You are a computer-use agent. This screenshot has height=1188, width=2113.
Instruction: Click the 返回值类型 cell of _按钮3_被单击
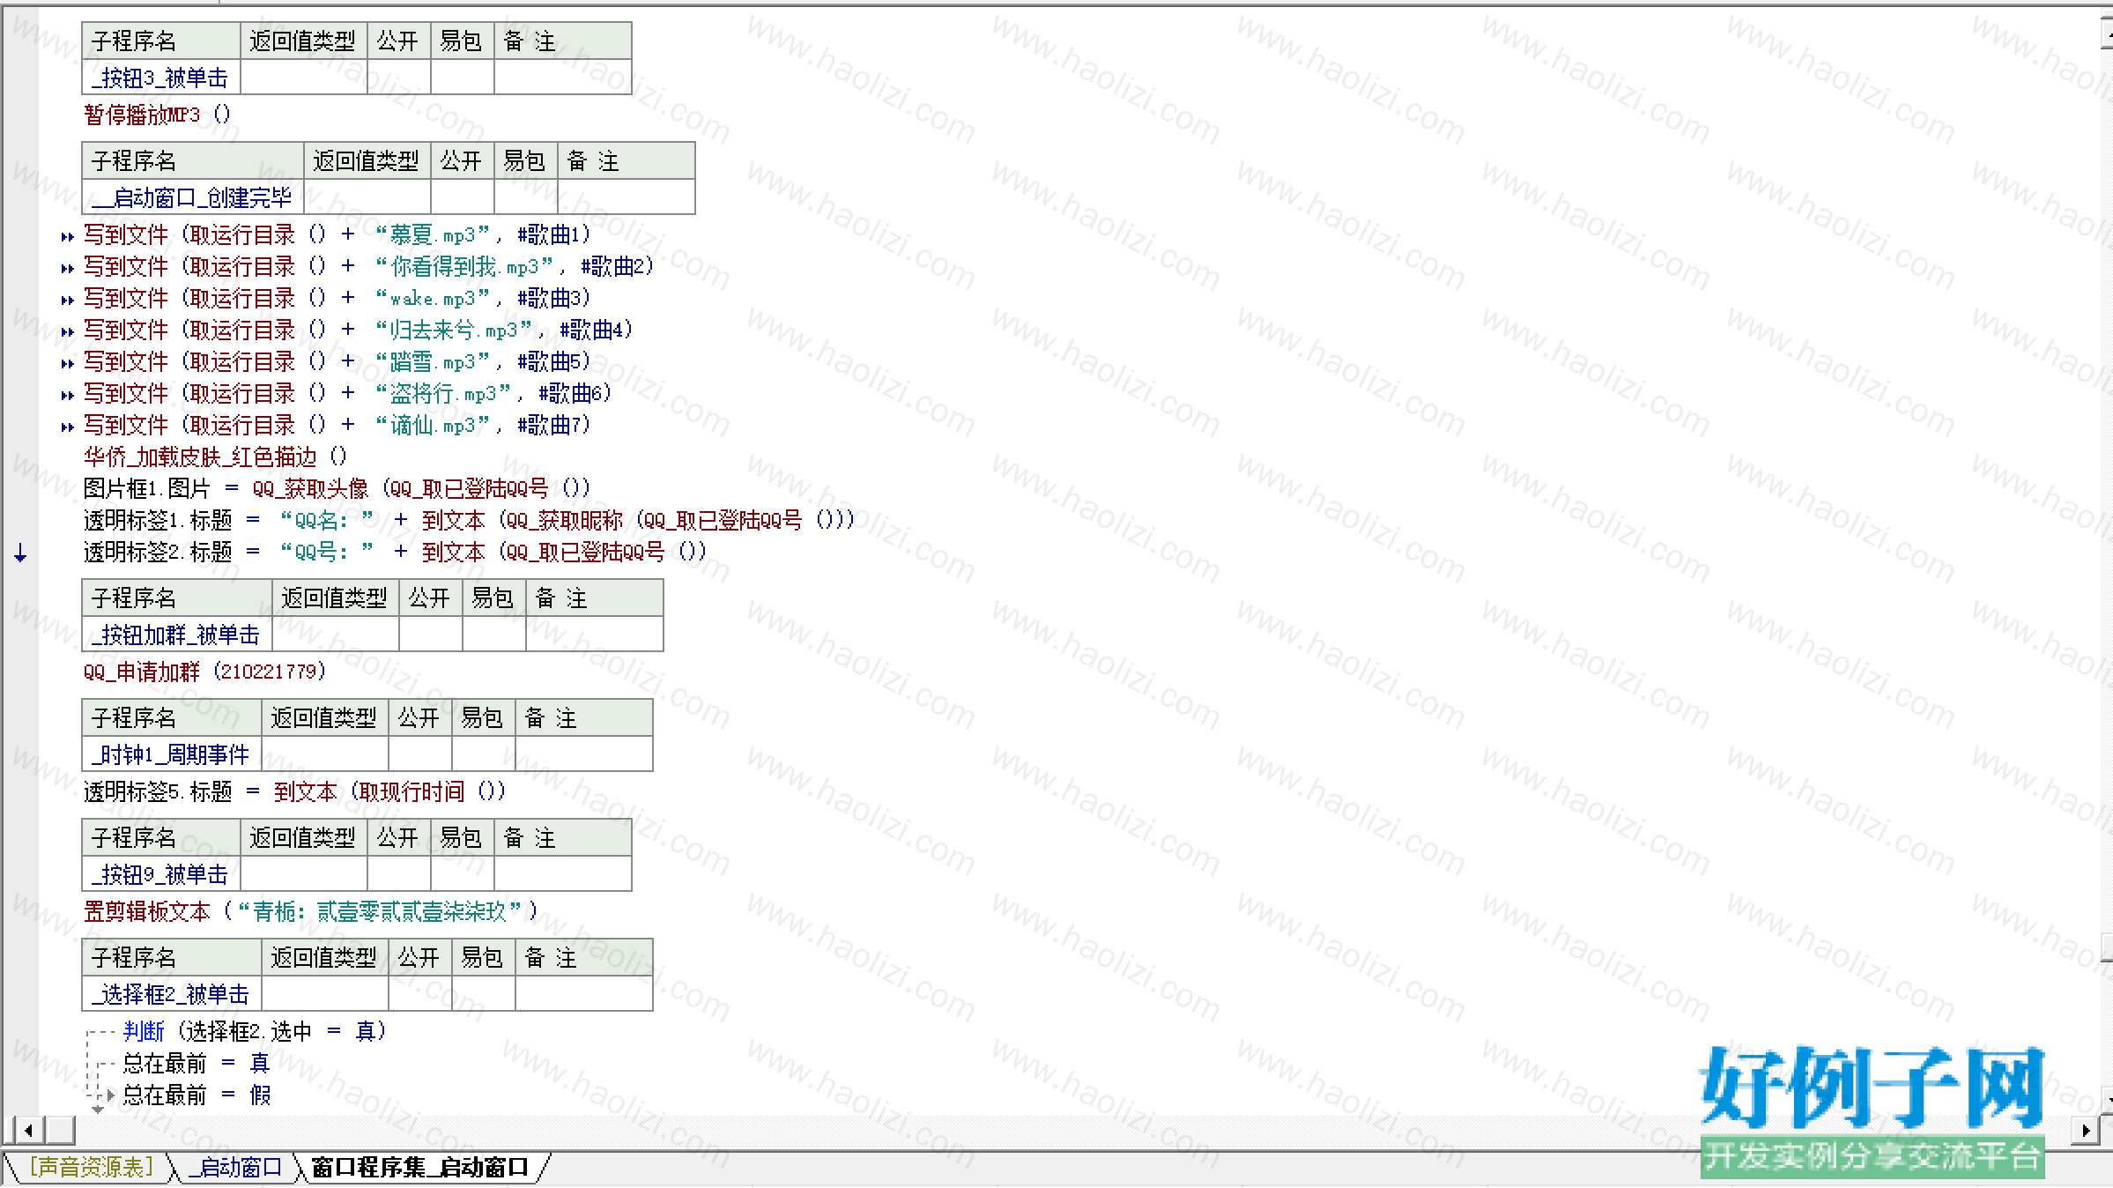304,78
